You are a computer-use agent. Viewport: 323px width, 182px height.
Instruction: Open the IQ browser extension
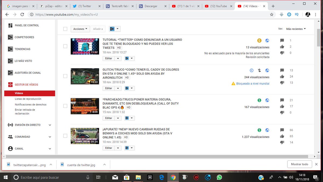297,14
